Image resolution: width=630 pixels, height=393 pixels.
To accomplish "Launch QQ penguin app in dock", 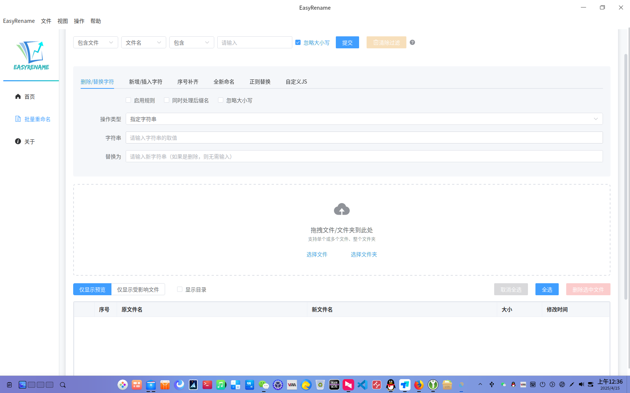I will pos(391,385).
